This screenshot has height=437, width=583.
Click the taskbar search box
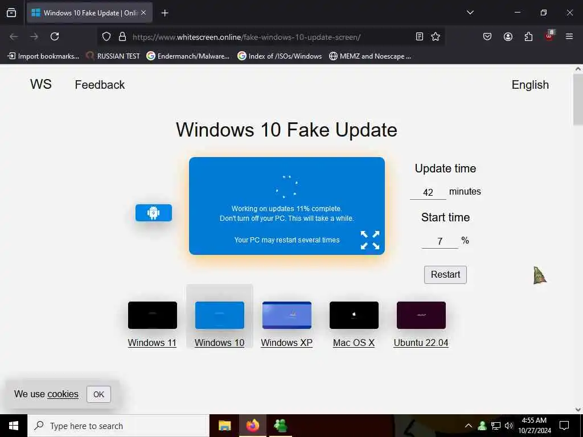(x=118, y=426)
